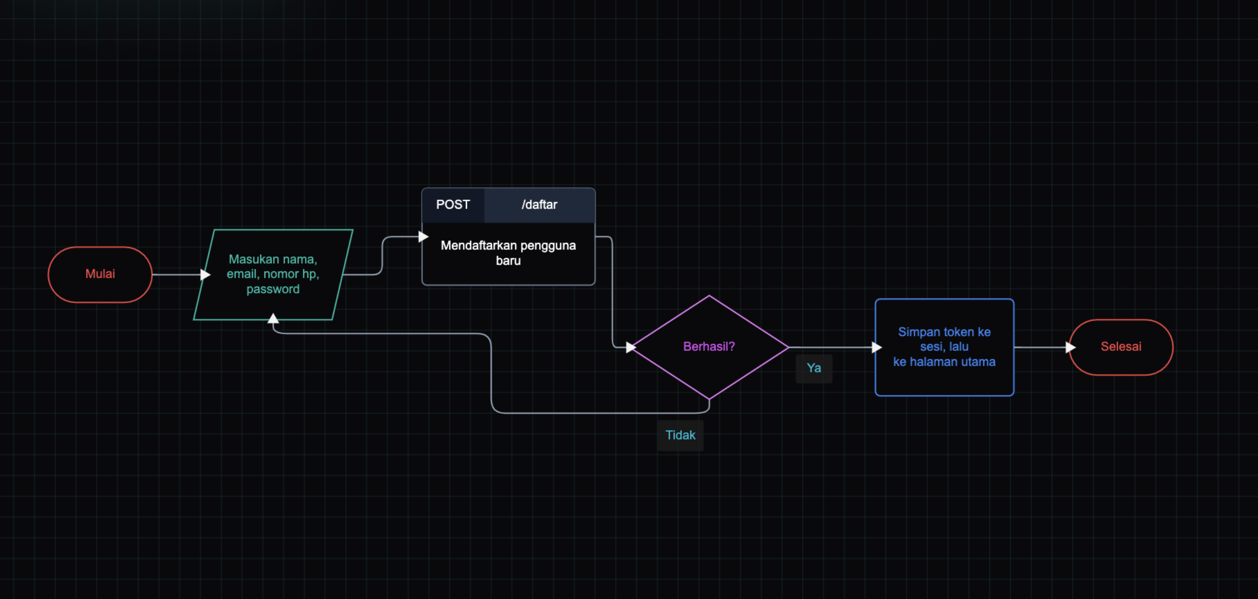The image size is (1258, 599).
Task: Select the purple Berhasil? decision diamond
Action: (x=709, y=347)
